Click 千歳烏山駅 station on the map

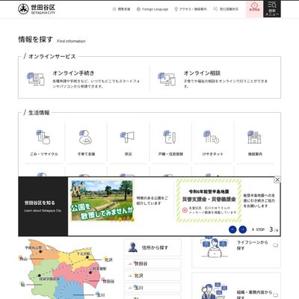[x=33, y=248]
